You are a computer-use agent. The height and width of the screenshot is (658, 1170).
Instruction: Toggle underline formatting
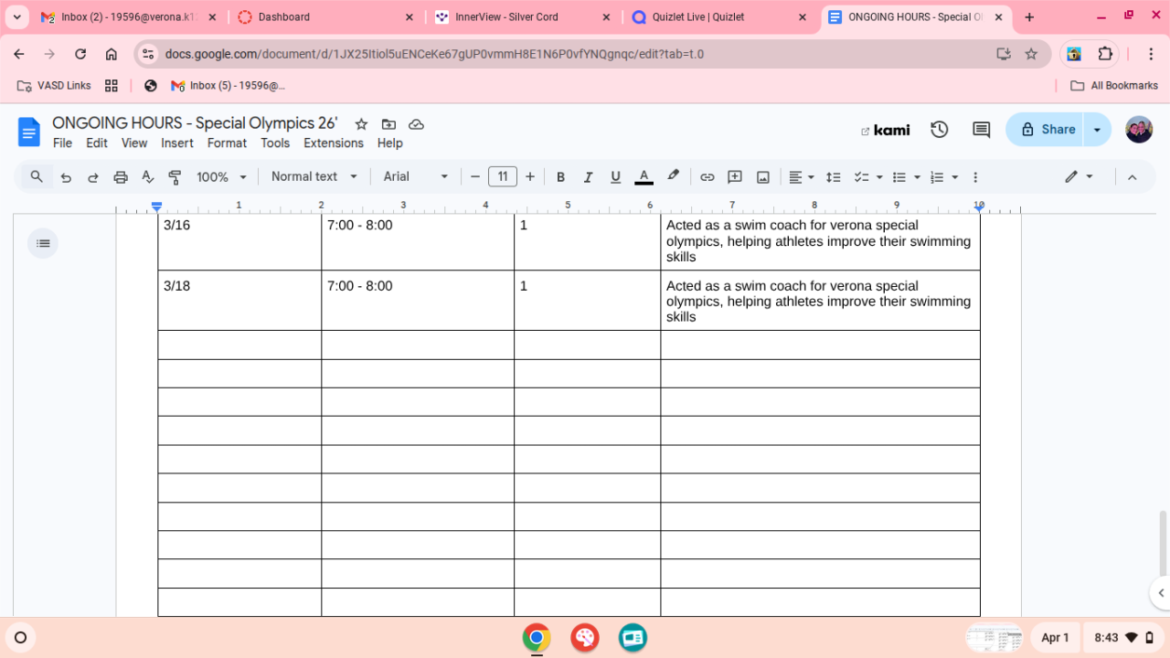coord(616,177)
